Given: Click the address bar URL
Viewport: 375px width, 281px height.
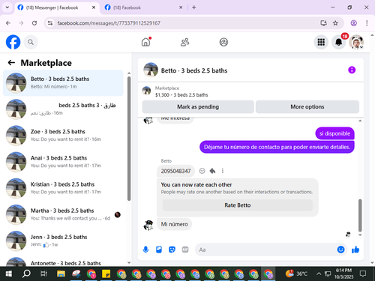Looking at the screenshot, I should pyautogui.click(x=109, y=23).
